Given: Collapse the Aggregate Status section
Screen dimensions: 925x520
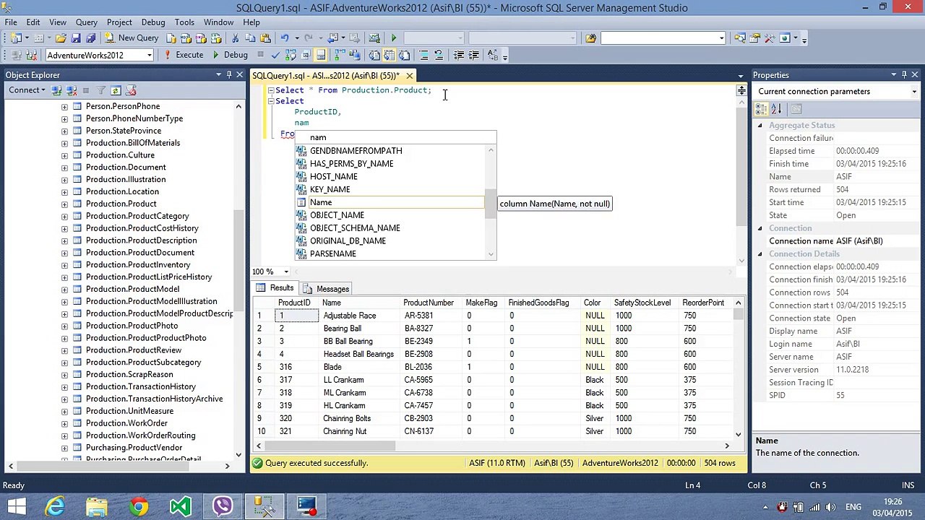Looking at the screenshot, I should pos(760,126).
